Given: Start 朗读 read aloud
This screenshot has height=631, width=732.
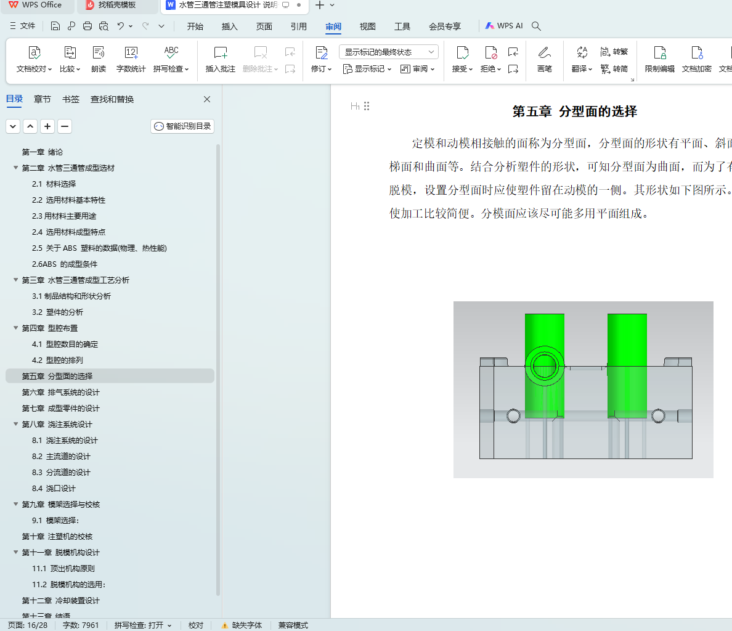Looking at the screenshot, I should [99, 60].
